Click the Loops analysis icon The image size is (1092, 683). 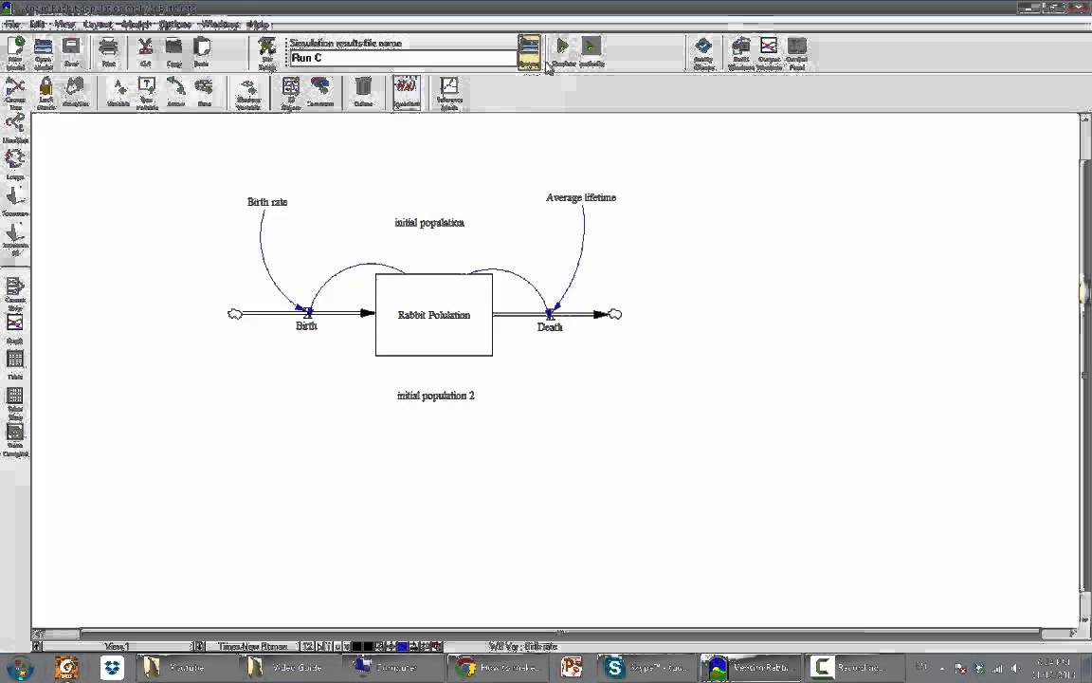point(15,164)
